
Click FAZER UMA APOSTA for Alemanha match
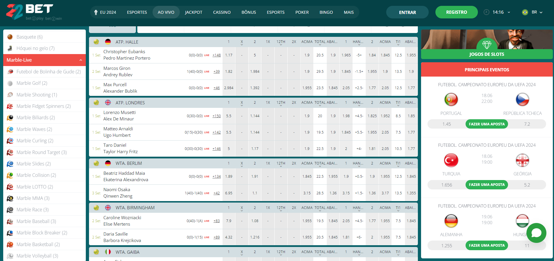coord(487,246)
